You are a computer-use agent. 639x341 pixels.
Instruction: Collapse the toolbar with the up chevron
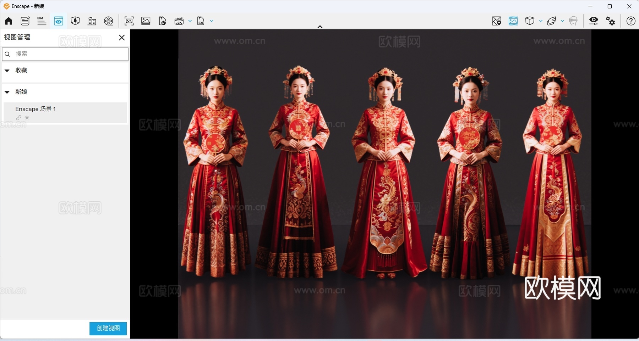tap(320, 27)
